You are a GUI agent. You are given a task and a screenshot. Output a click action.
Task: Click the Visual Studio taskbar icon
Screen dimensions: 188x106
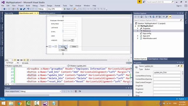45,103
